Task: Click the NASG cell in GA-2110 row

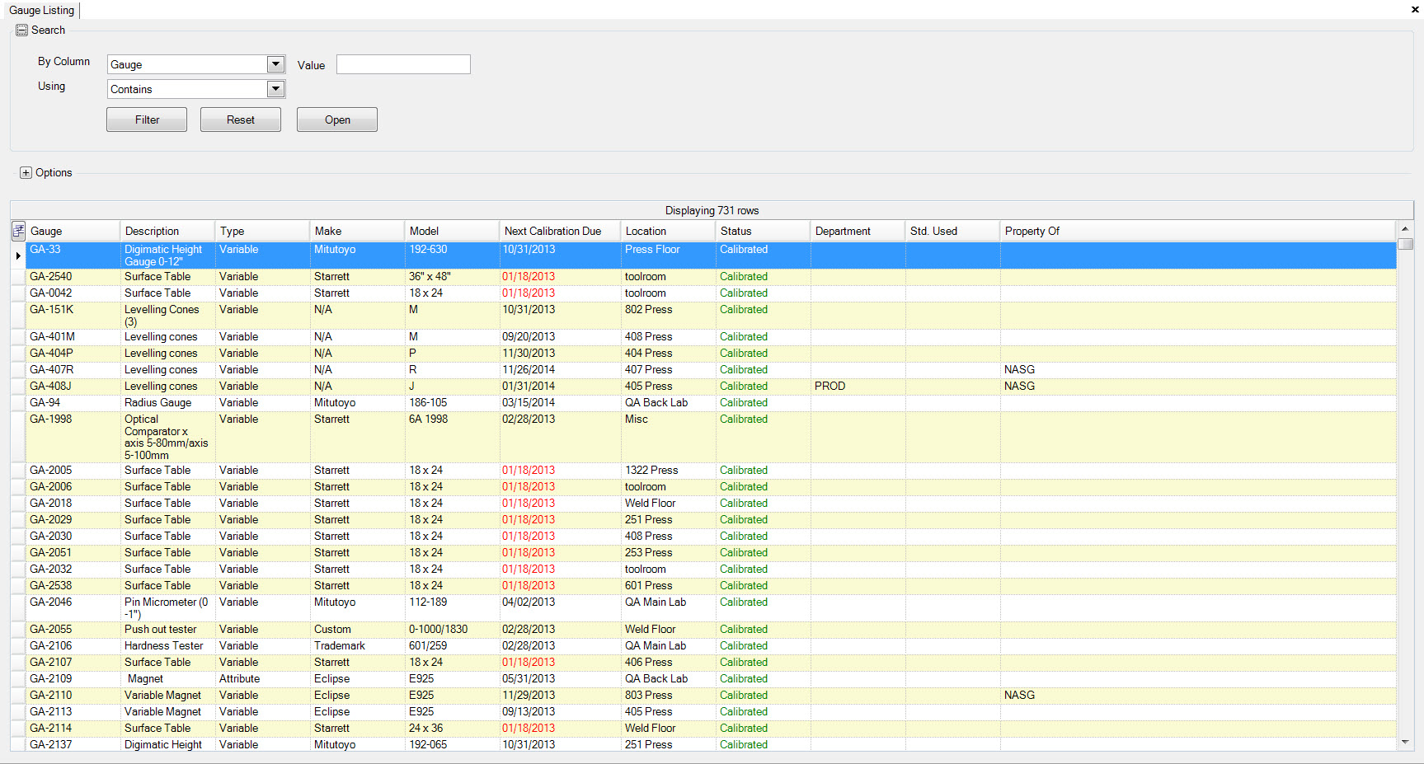Action: click(x=1199, y=696)
